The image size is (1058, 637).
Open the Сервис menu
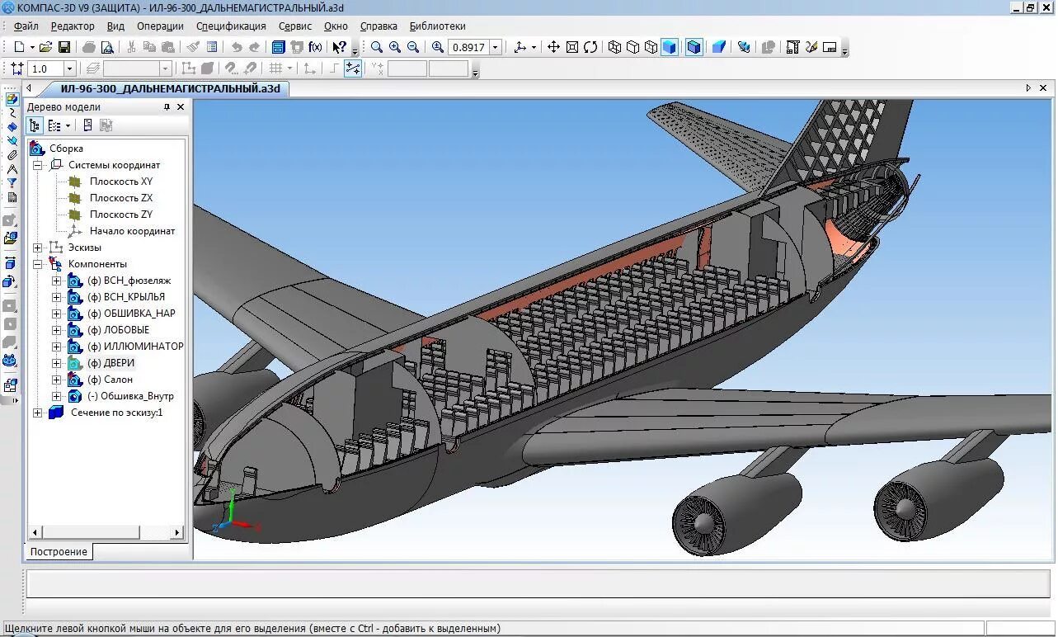pos(295,26)
